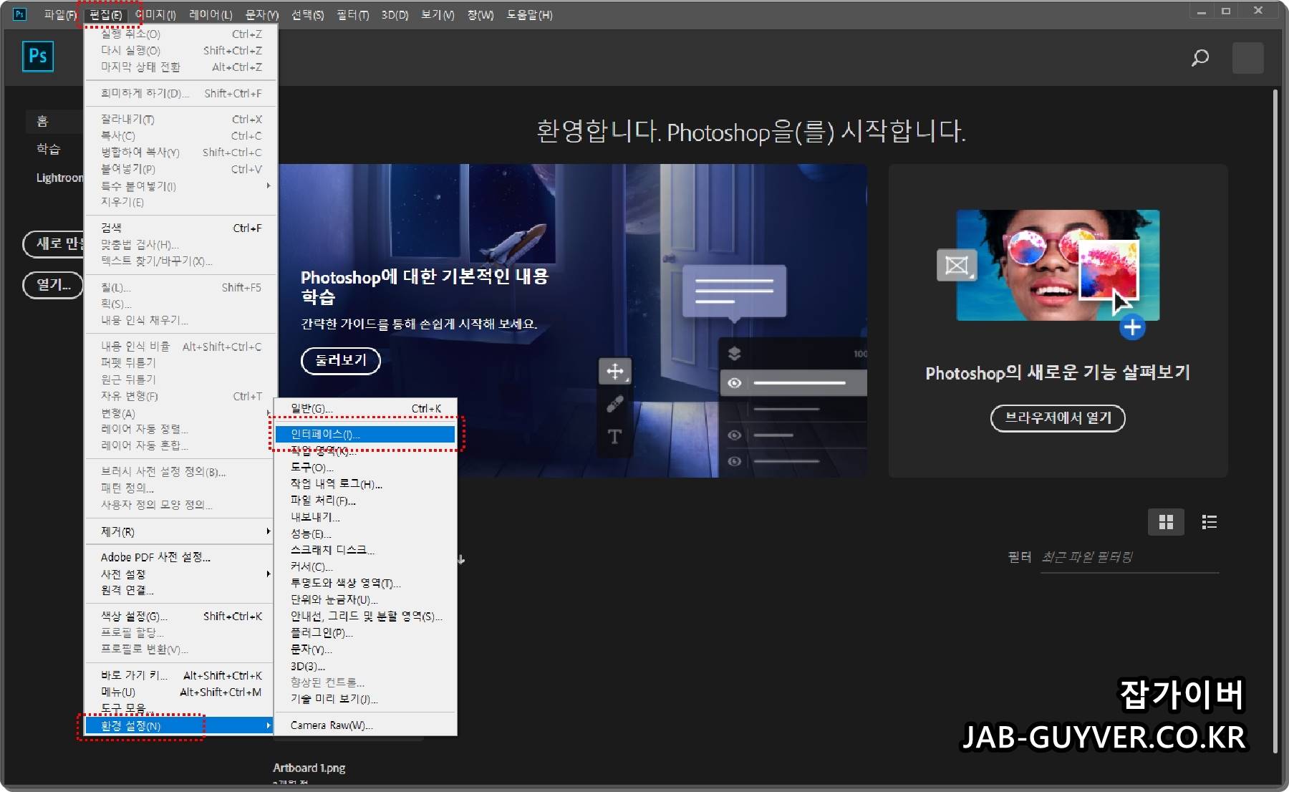Image resolution: width=1289 pixels, height=792 pixels.
Task: Open the 보기(V) menu
Action: [x=438, y=14]
